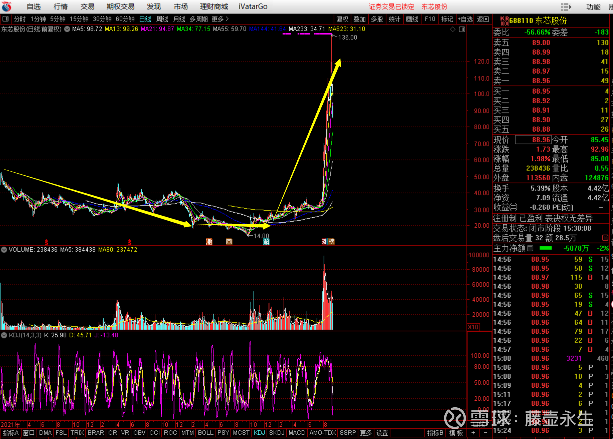This screenshot has width=613, height=439.
Task: Toggle the left sidebar panel icon
Action: tap(6, 19)
